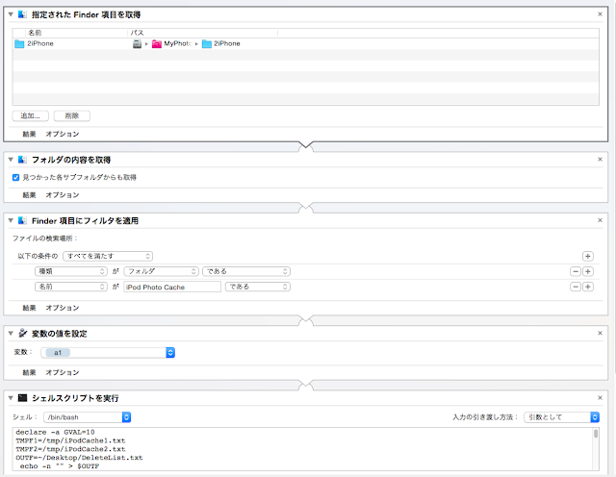Remove the 種類 filter row with minus button
Screen dimensions: 616x477
click(x=575, y=271)
